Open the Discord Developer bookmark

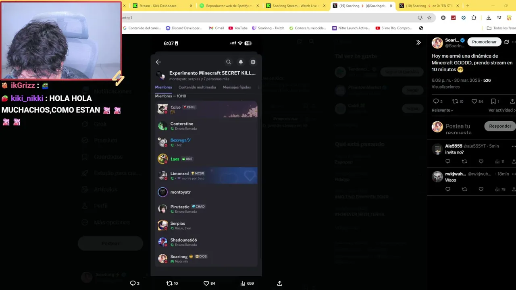tap(184, 28)
